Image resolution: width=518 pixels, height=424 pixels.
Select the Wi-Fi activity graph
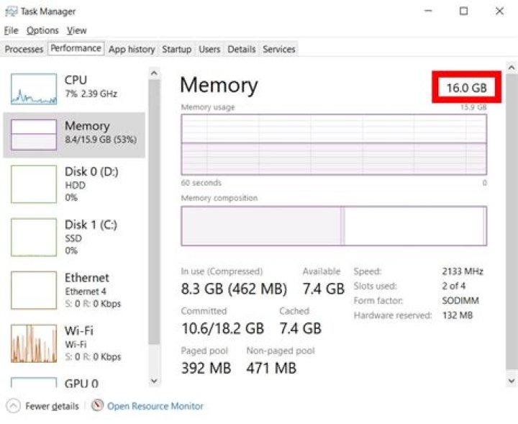click(x=33, y=343)
